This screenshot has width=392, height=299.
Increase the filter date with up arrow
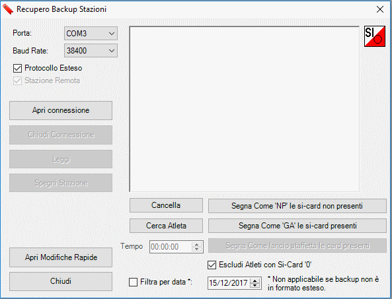click(x=255, y=281)
